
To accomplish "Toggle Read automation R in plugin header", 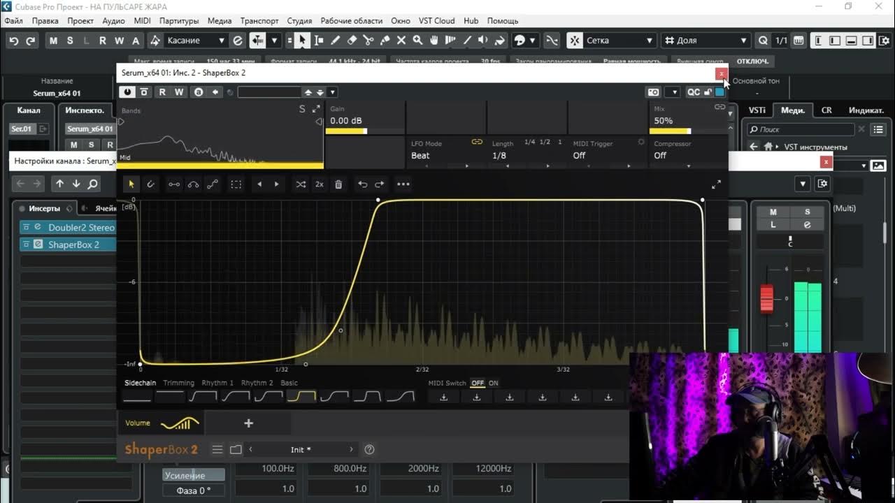I will (162, 92).
